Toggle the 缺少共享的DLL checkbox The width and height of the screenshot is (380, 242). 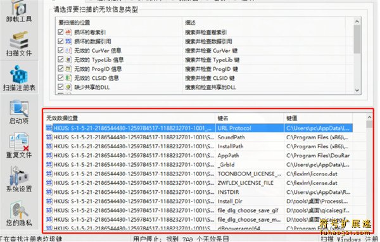pos(61,87)
